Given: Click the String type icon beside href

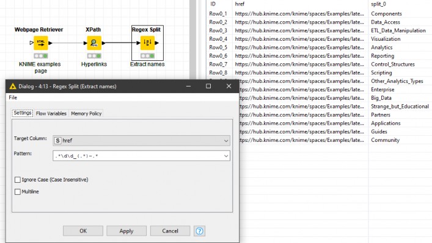Looking at the screenshot, I should coord(57,141).
